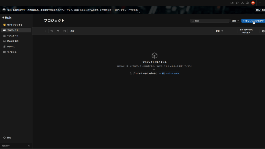This screenshot has height=149, width=265.
Task: Open the downloads icon in title bar
Action: pos(242,3)
